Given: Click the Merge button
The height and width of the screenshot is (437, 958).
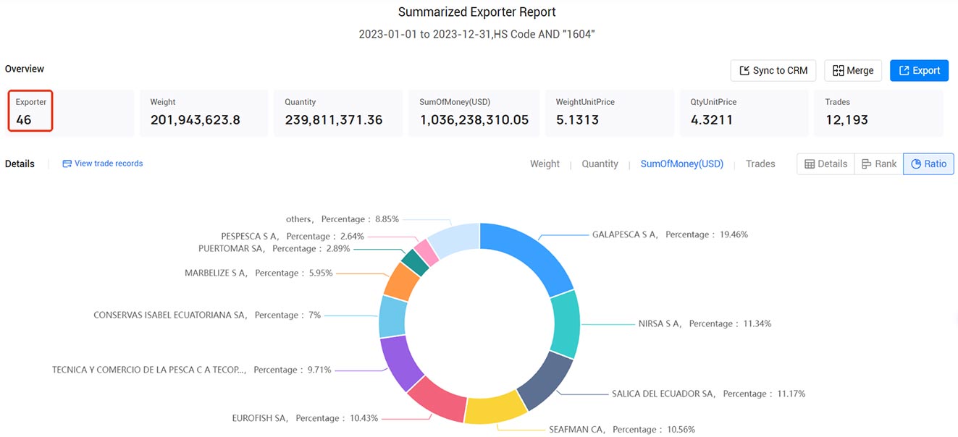Looking at the screenshot, I should pos(853,70).
